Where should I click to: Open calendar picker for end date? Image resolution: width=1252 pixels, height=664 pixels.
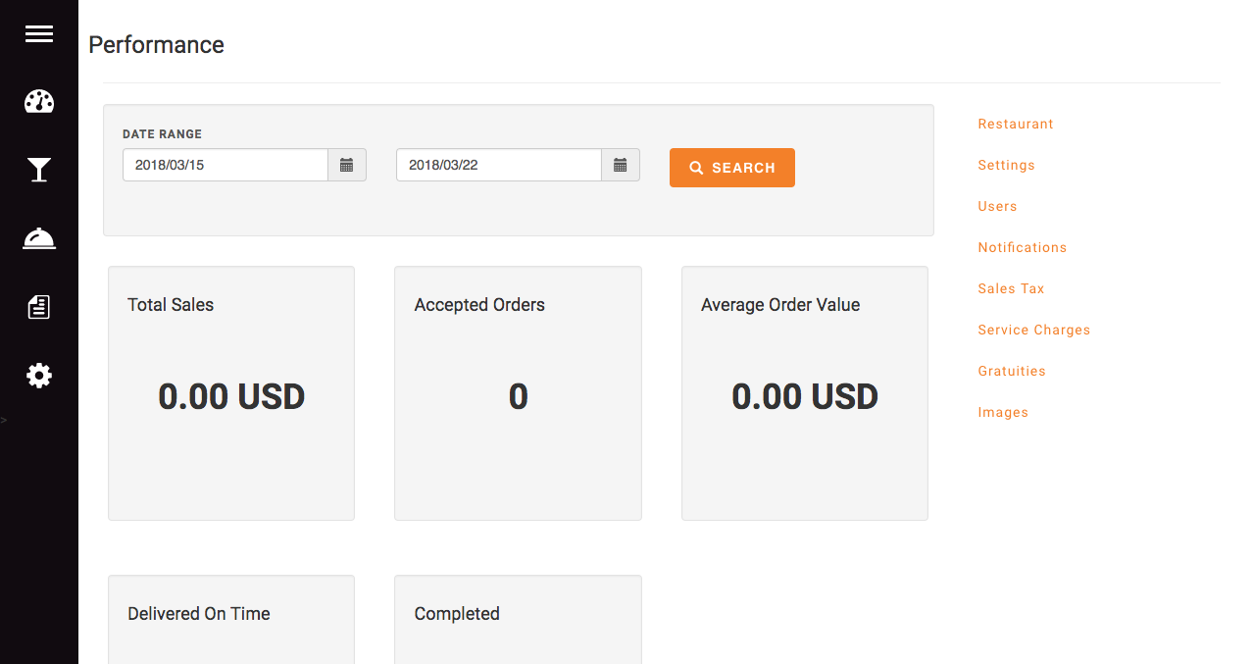[620, 165]
